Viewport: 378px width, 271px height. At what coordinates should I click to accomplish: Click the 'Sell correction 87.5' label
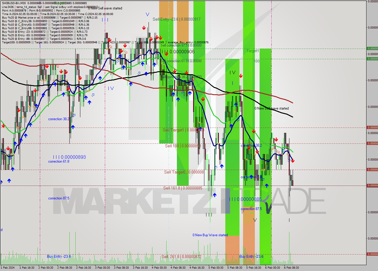click(181, 45)
